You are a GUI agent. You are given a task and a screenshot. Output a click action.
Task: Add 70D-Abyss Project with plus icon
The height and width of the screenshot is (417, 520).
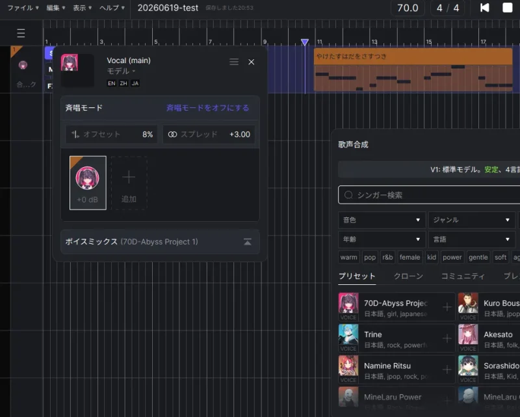[x=447, y=307]
